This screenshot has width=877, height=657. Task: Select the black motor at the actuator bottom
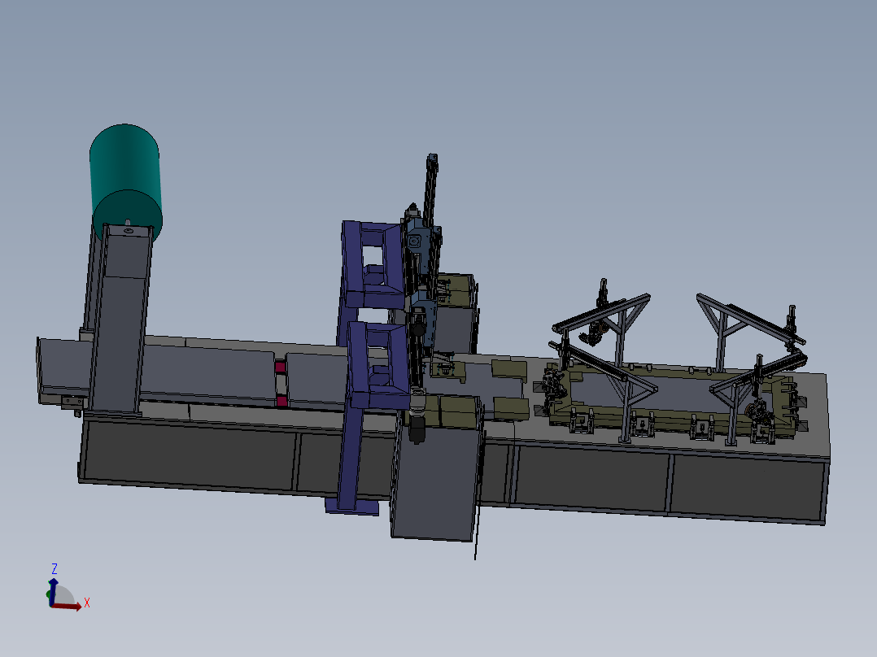pyautogui.click(x=417, y=429)
